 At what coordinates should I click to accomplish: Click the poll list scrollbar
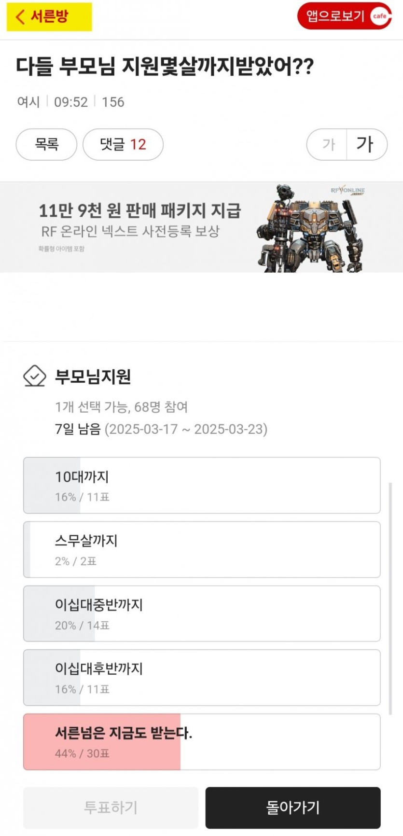[390, 598]
